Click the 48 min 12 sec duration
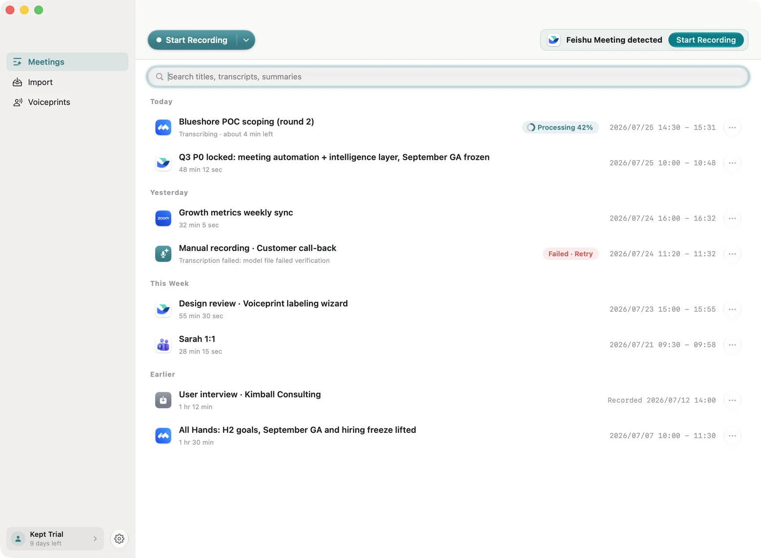The width and height of the screenshot is (761, 558). 200,170
